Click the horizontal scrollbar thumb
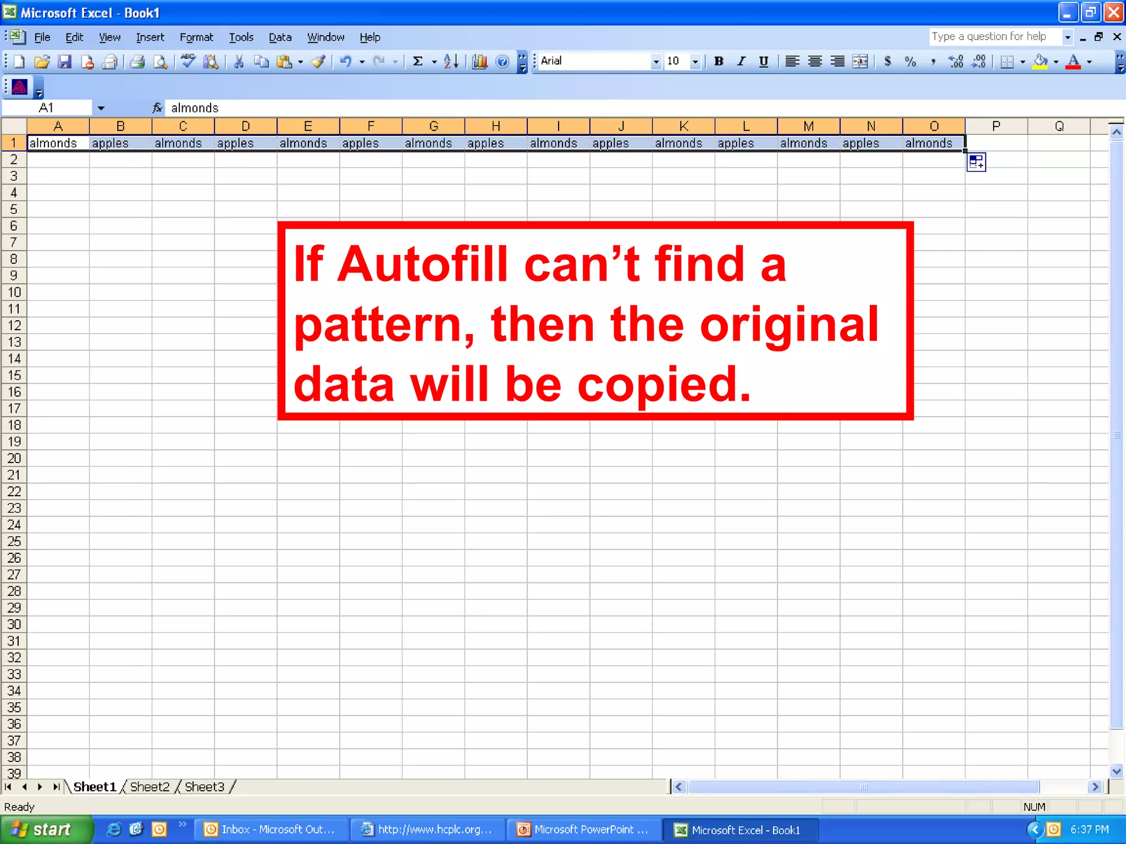 (x=864, y=787)
